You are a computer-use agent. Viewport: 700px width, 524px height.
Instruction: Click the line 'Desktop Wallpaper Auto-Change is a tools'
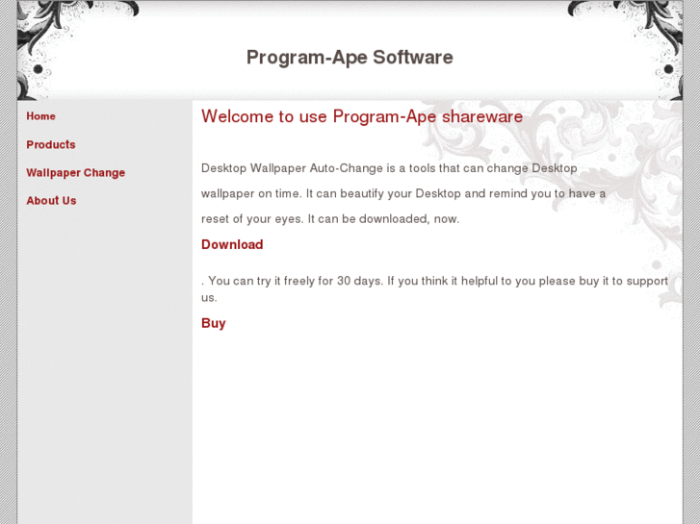pos(389,168)
